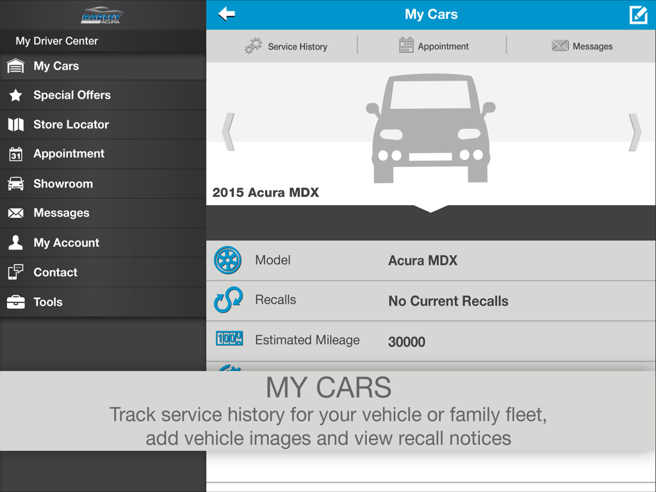The width and height of the screenshot is (656, 492).
Task: Open the Messages tab label
Action: point(593,46)
